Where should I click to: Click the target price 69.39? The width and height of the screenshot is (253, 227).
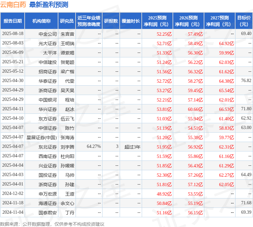tap(246, 212)
